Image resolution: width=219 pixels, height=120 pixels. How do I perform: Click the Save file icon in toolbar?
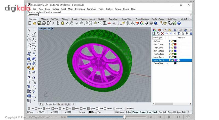pyautogui.click(x=39, y=23)
